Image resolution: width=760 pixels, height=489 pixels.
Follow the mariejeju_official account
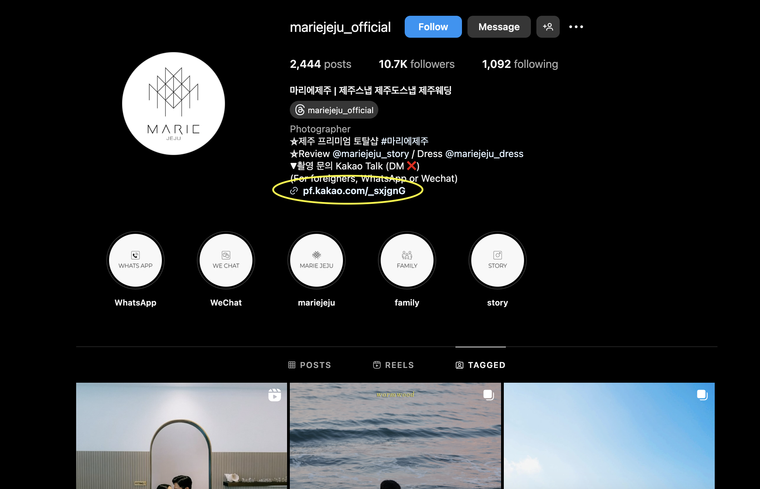point(433,27)
